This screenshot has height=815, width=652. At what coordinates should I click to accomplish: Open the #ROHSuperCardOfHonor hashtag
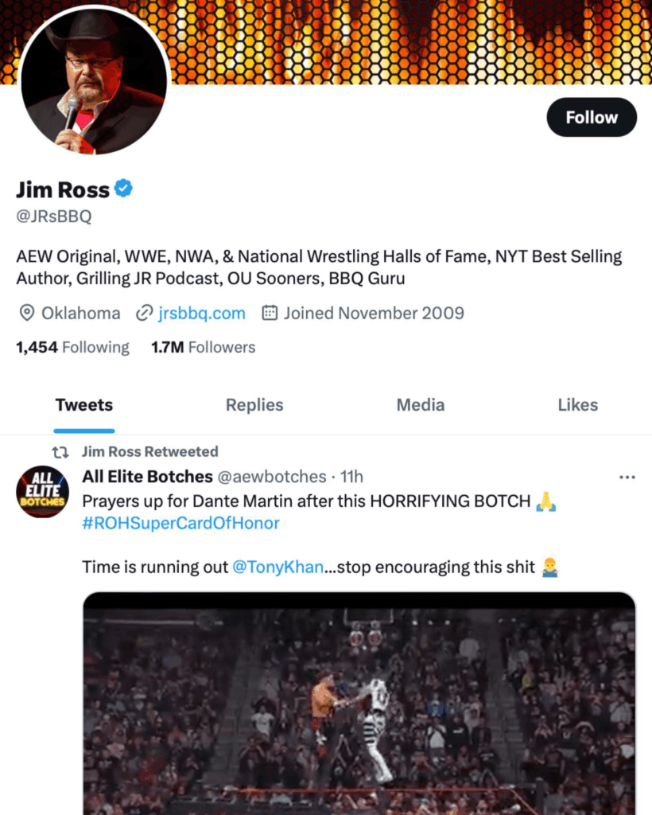[x=180, y=523]
